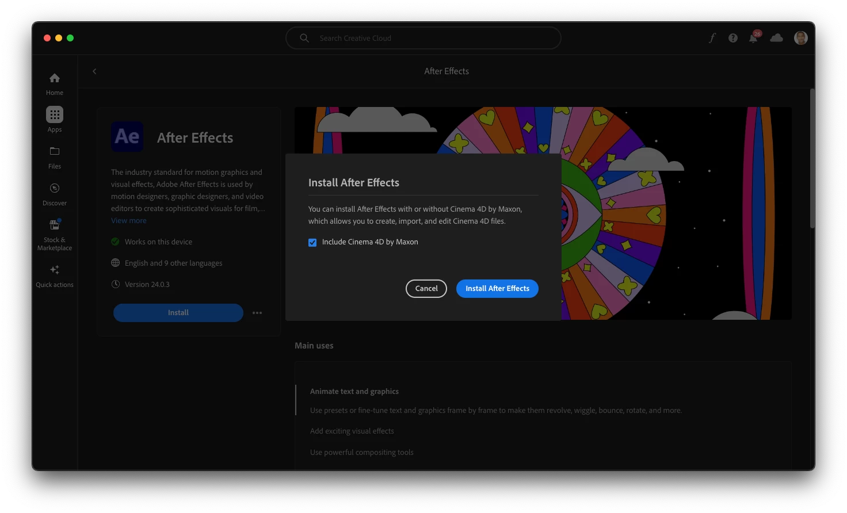The image size is (847, 513).
Task: Click the green macOS fullscreen window button
Action: coord(70,38)
